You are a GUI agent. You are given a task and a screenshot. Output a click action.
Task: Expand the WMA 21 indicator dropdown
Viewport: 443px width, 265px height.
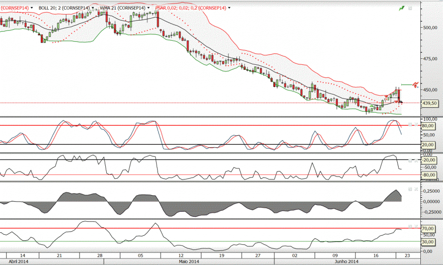point(149,8)
